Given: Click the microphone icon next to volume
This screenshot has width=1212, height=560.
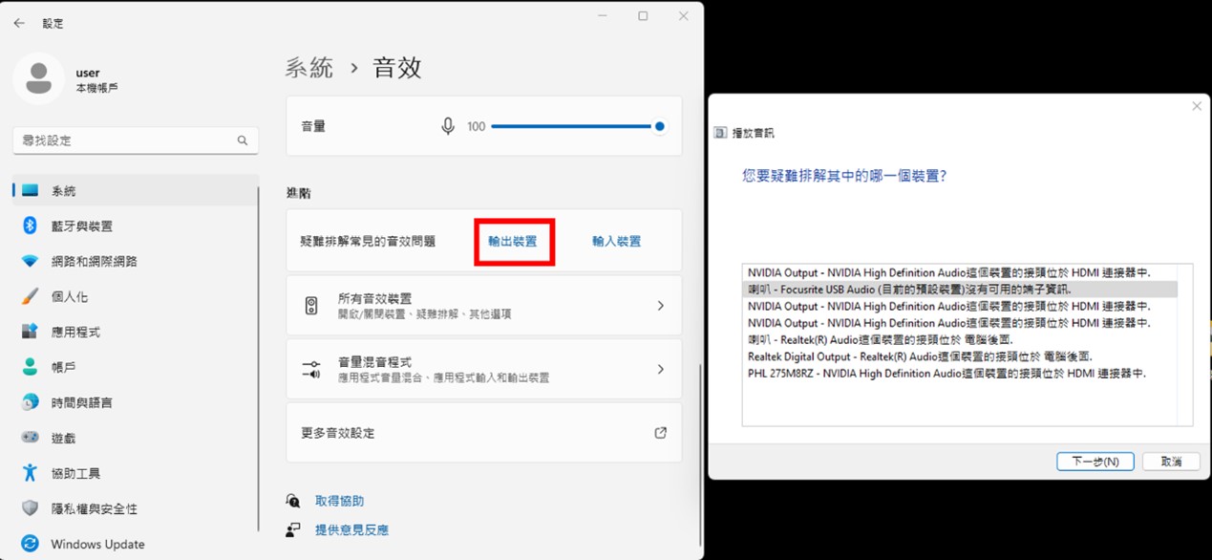Looking at the screenshot, I should click(447, 126).
